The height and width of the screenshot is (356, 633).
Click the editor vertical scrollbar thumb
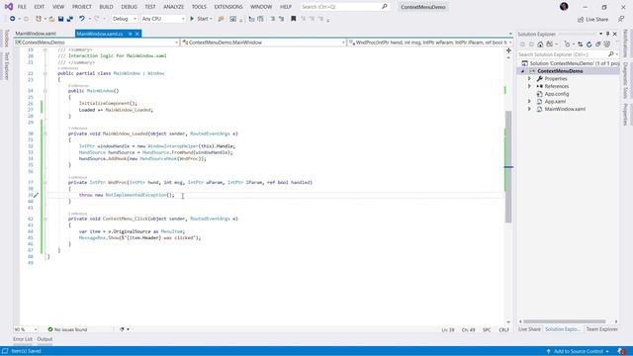(508, 166)
